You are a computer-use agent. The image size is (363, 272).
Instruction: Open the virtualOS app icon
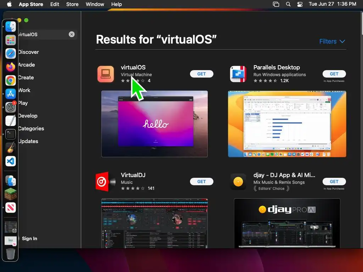click(106, 74)
